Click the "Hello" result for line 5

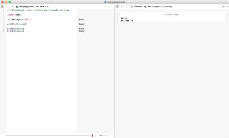click(81, 20)
